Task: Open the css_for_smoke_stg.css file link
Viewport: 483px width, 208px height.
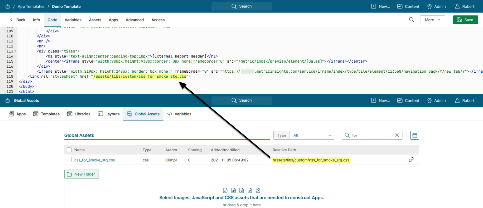Action: tap(94, 160)
